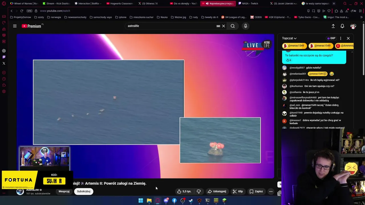The height and width of the screenshot is (205, 365).
Task: Like the pinned baloniki chat message
Action: pyautogui.click(x=289, y=60)
